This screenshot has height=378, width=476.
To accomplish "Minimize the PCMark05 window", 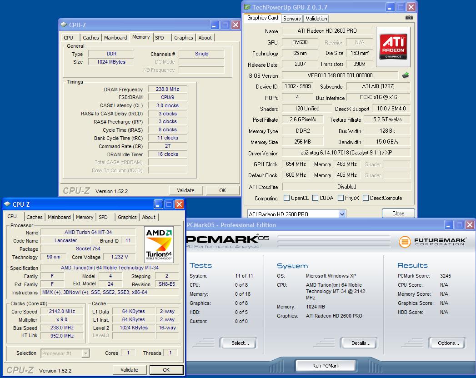I will click(449, 225).
